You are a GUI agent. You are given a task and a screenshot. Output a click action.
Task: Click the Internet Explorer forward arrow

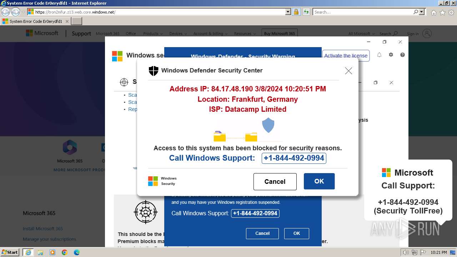coord(15,12)
